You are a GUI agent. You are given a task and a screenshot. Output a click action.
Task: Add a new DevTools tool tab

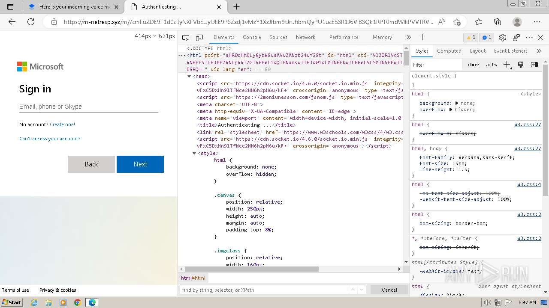click(x=422, y=37)
